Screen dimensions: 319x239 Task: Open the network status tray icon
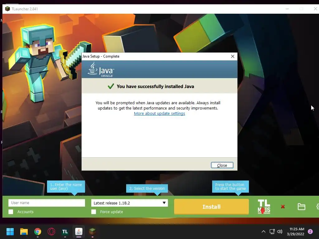tap(272, 232)
